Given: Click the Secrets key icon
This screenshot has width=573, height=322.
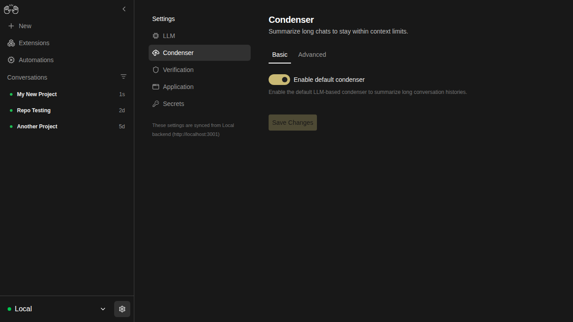Looking at the screenshot, I should click(156, 104).
